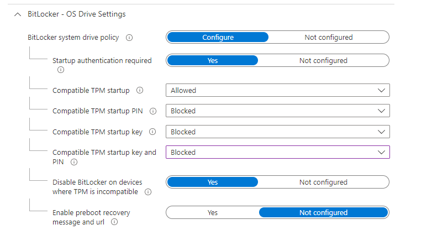
Task: Click the Compatible TPM startup PIN label
Action: click(x=98, y=111)
